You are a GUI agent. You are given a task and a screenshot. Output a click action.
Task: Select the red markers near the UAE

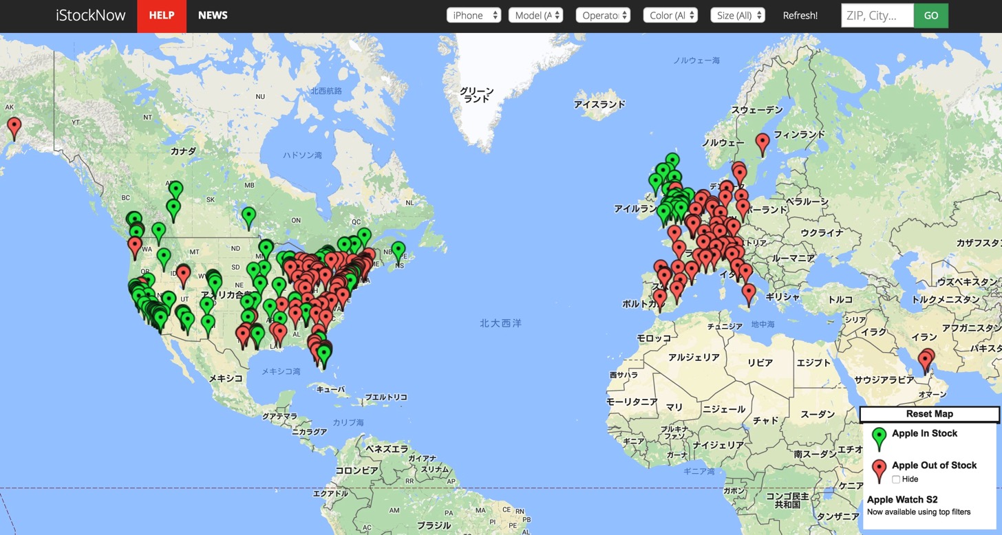[926, 361]
